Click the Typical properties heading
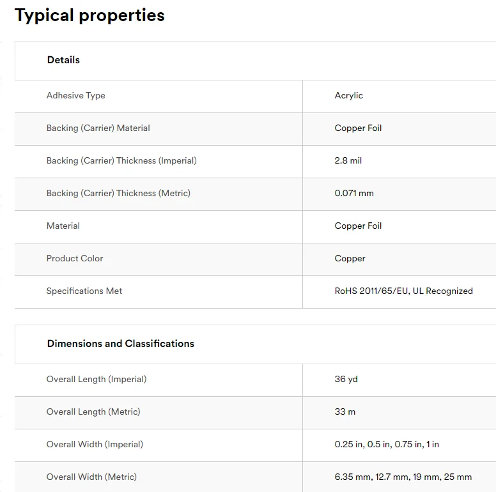 (89, 15)
